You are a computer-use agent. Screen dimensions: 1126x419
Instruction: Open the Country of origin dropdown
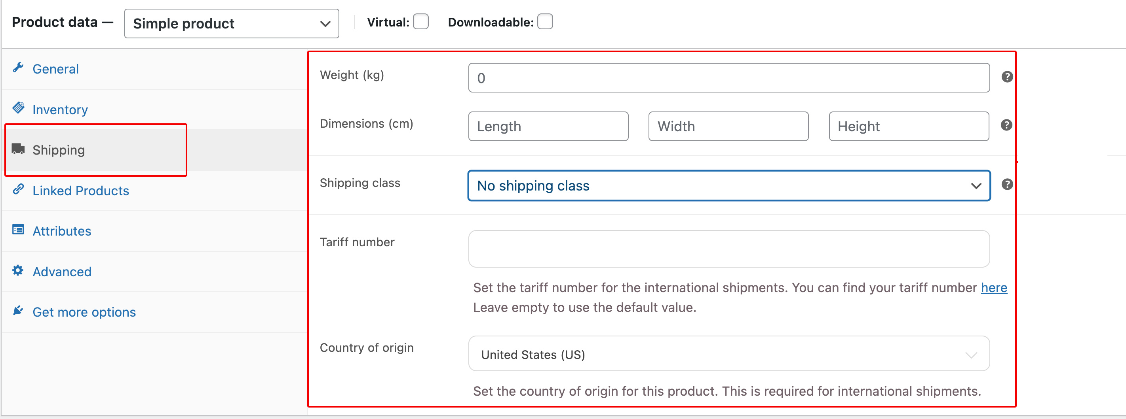coord(728,354)
